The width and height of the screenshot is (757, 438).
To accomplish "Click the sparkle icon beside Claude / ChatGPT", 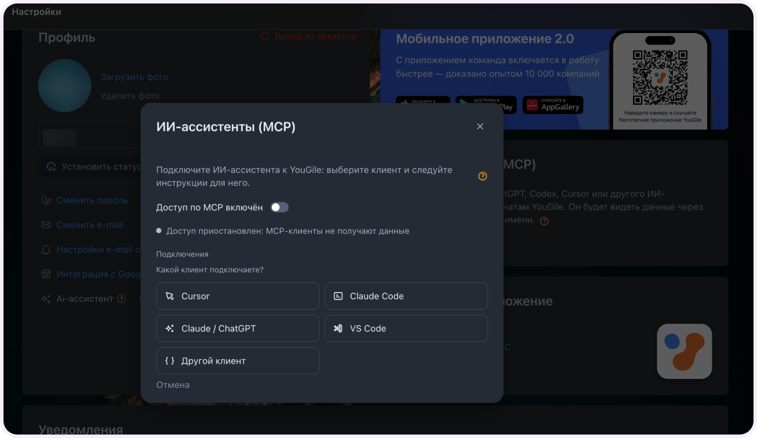I will (170, 329).
